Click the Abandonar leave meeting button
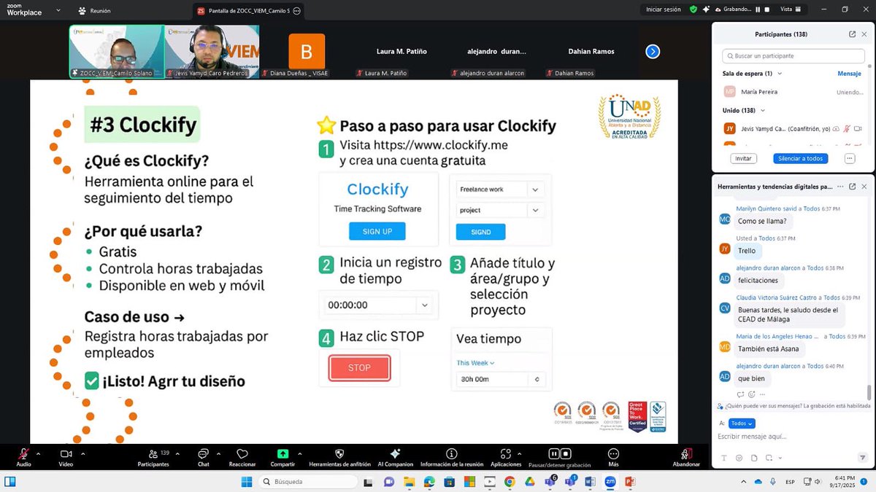This screenshot has width=876, height=492. point(686,457)
